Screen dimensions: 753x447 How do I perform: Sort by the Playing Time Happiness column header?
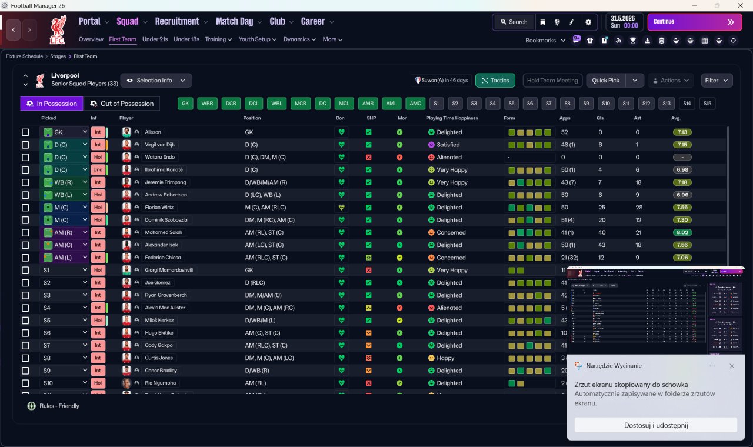point(452,118)
